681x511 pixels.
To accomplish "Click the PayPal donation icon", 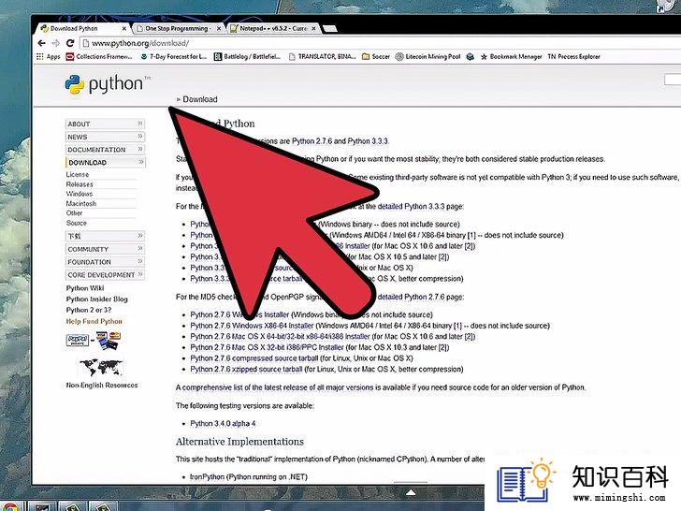I will click(x=78, y=341).
